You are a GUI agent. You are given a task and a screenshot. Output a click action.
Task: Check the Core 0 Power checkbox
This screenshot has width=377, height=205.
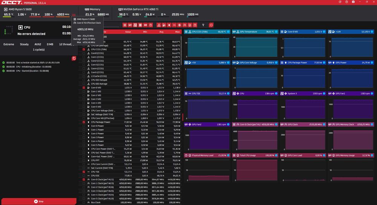click(84, 126)
